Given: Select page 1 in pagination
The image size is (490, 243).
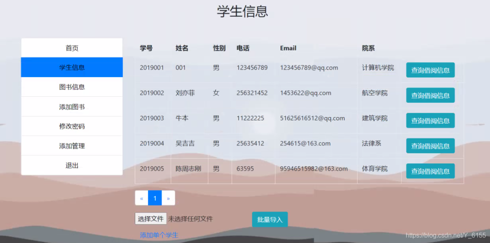Looking at the screenshot, I should tap(155, 198).
